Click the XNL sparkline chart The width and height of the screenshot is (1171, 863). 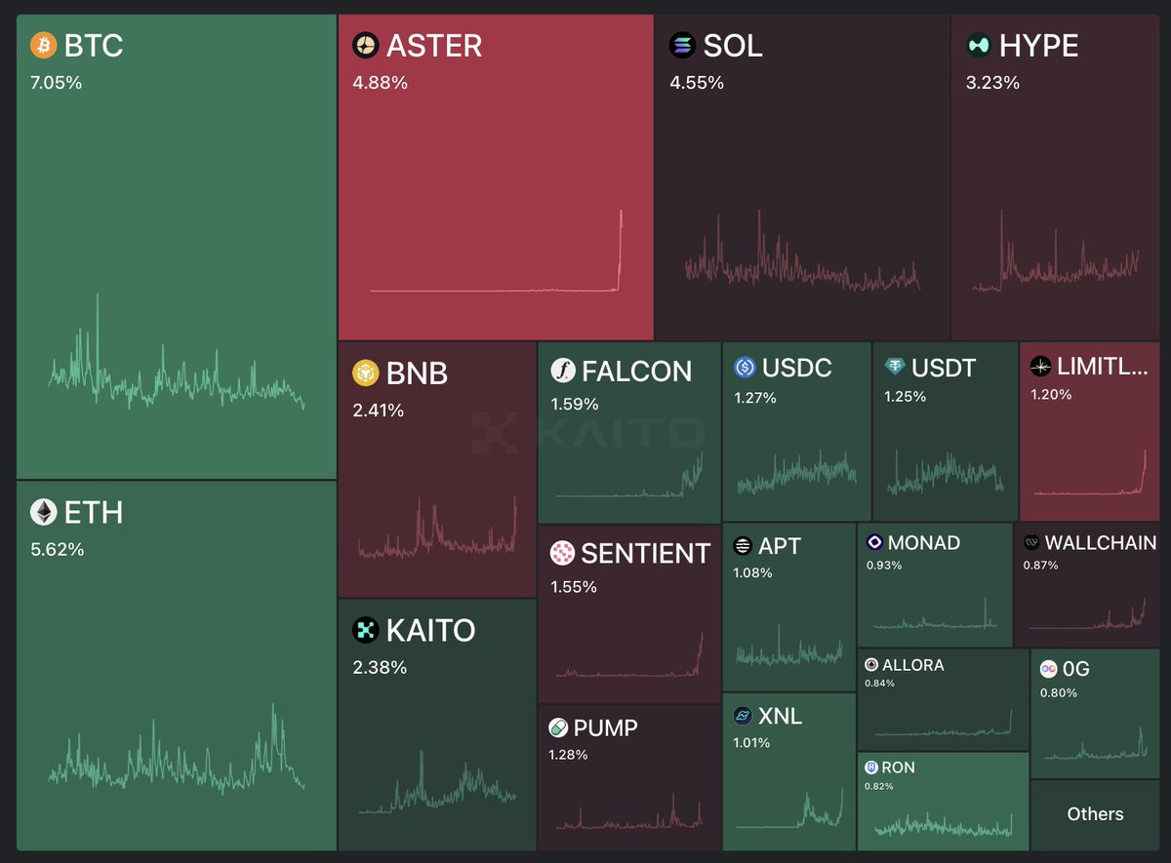(x=789, y=806)
